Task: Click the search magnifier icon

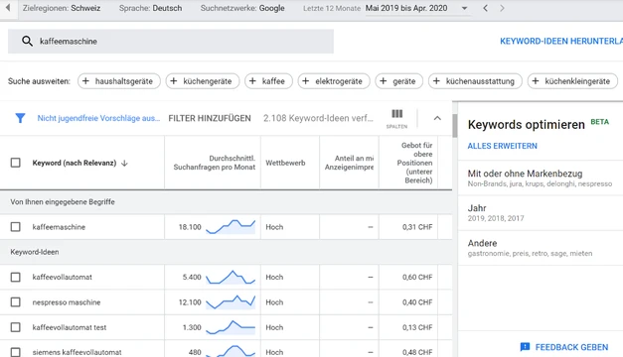Action: tap(27, 41)
